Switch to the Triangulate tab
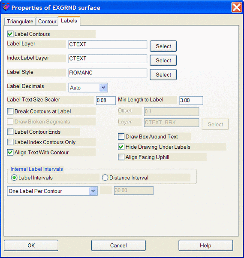 (x=20, y=21)
